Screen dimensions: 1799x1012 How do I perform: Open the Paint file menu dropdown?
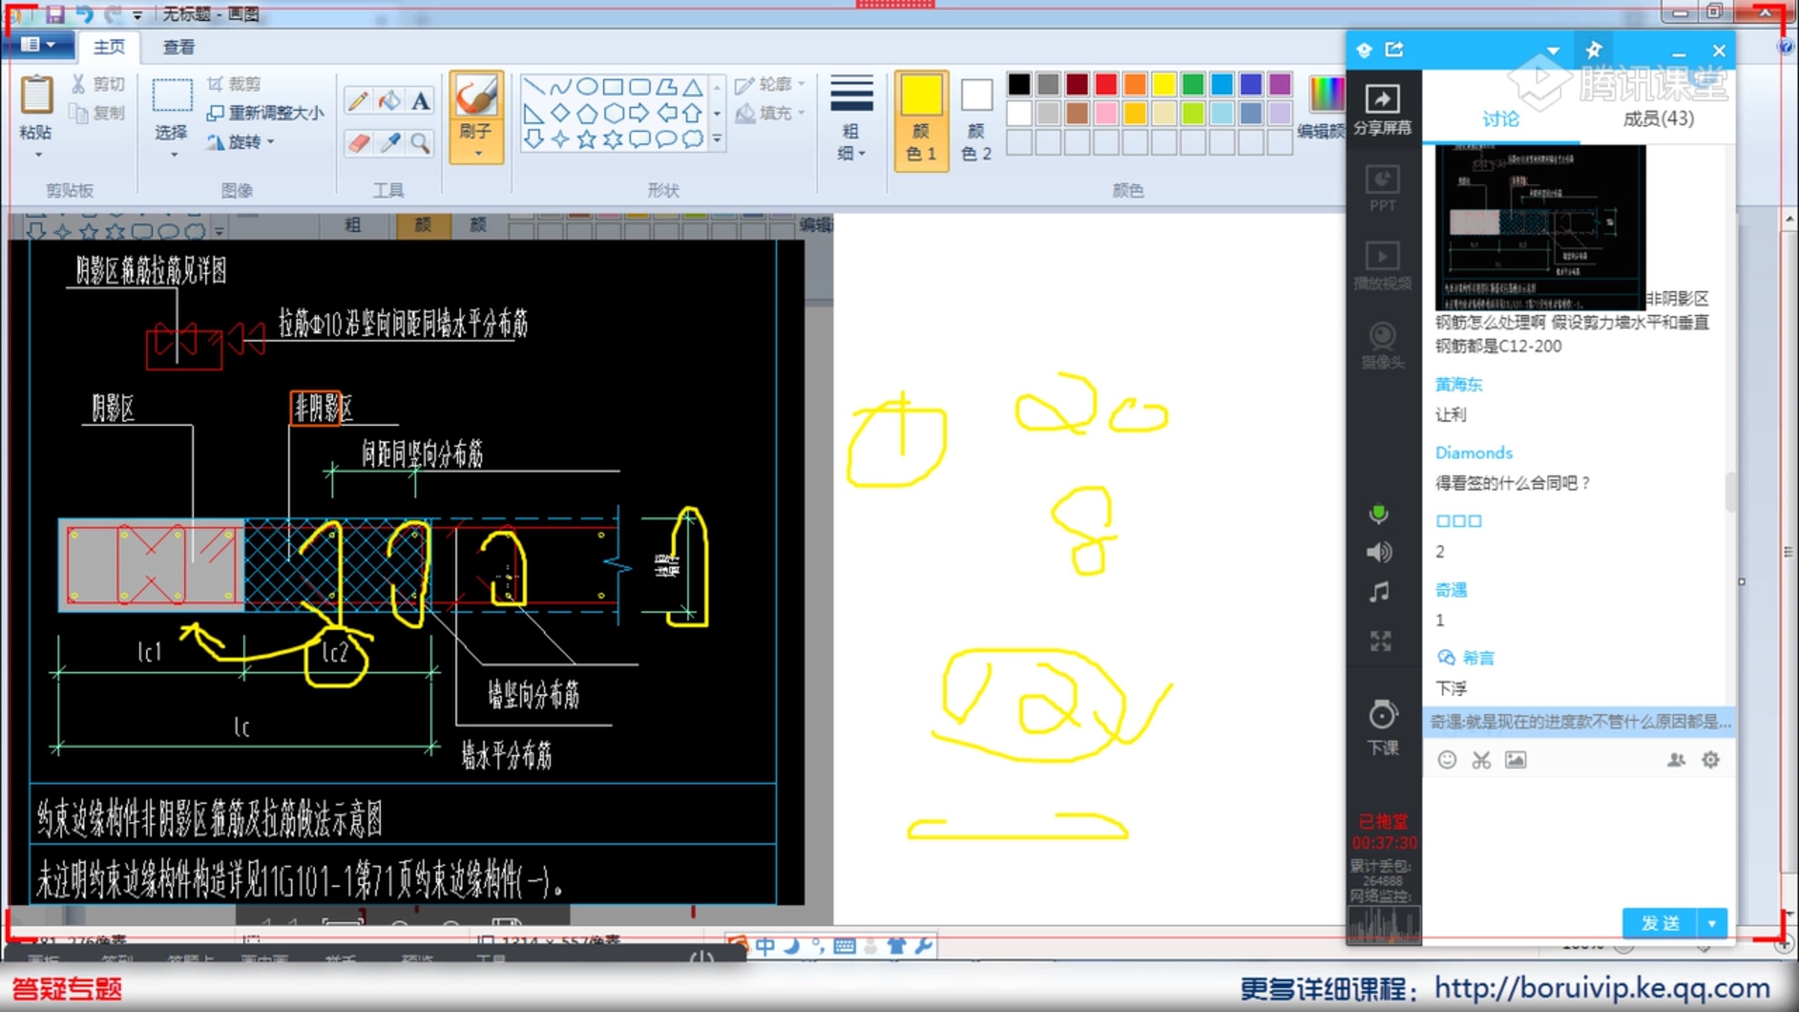(x=38, y=45)
